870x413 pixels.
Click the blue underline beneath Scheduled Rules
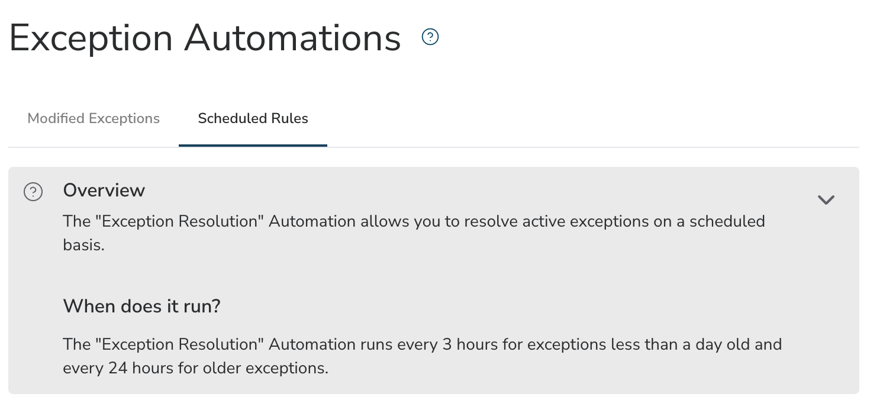tap(253, 145)
